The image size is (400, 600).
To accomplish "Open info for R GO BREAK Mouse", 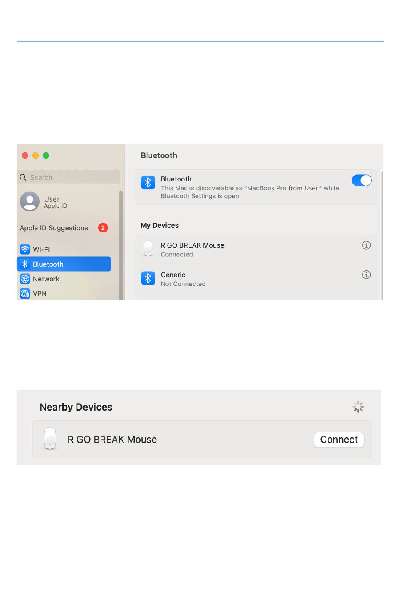I will tap(366, 245).
